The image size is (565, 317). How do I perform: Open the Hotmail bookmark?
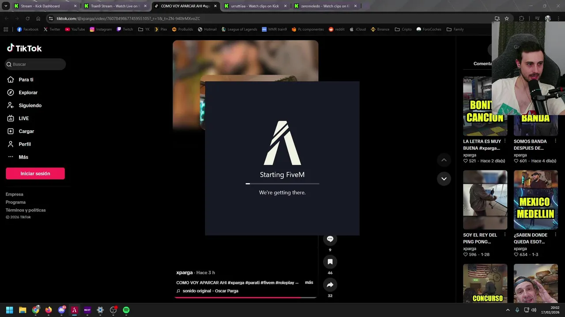207,29
